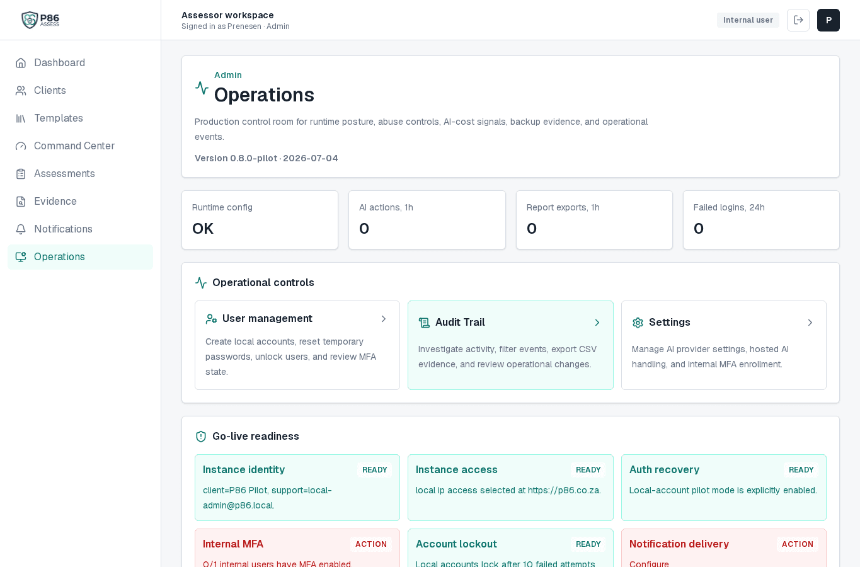Click the READY badge on Instance access
Viewport: 860px width, 567px height.
(x=588, y=470)
